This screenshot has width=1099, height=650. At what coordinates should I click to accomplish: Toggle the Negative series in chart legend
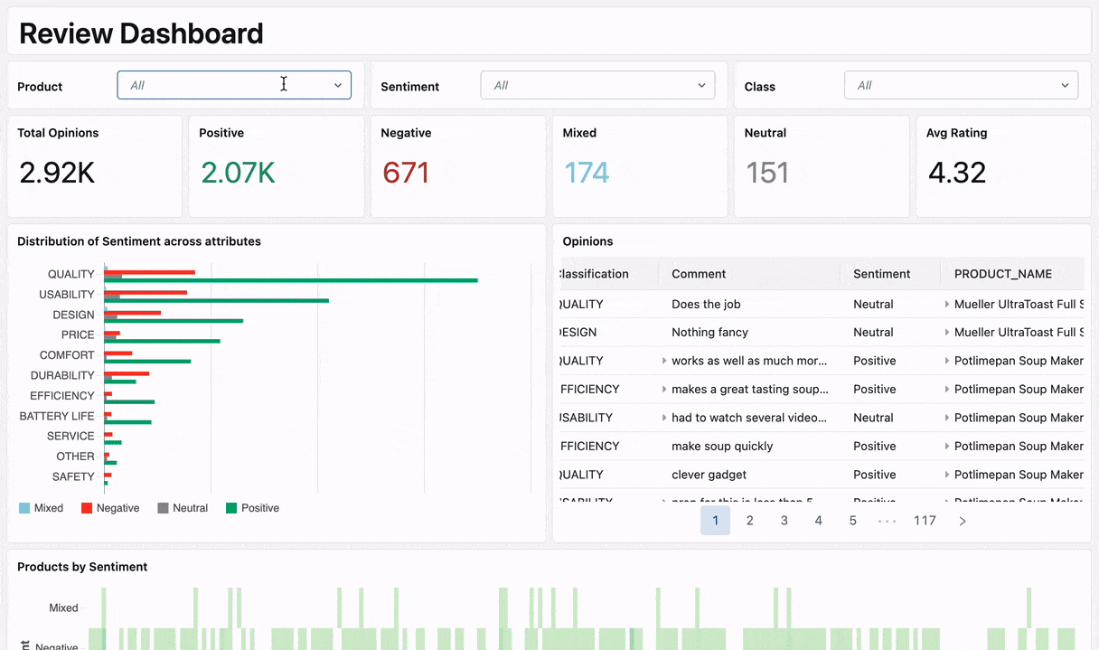pyautogui.click(x=110, y=508)
